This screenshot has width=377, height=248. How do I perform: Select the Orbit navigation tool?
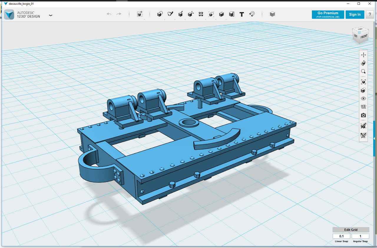[363, 63]
